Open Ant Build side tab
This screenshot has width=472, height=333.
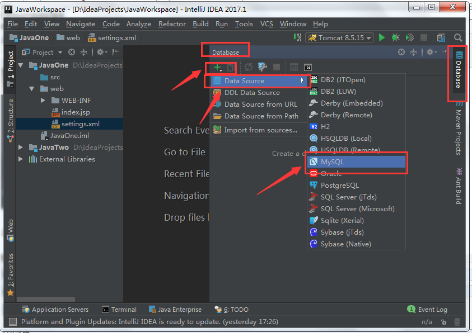click(x=459, y=186)
